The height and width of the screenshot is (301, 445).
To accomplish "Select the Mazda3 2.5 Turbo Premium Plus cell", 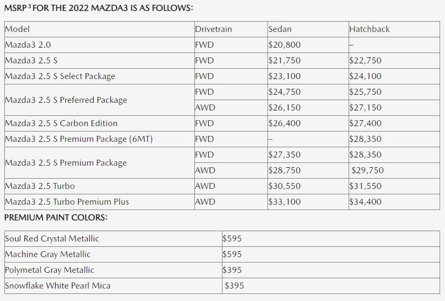I will [x=67, y=202].
